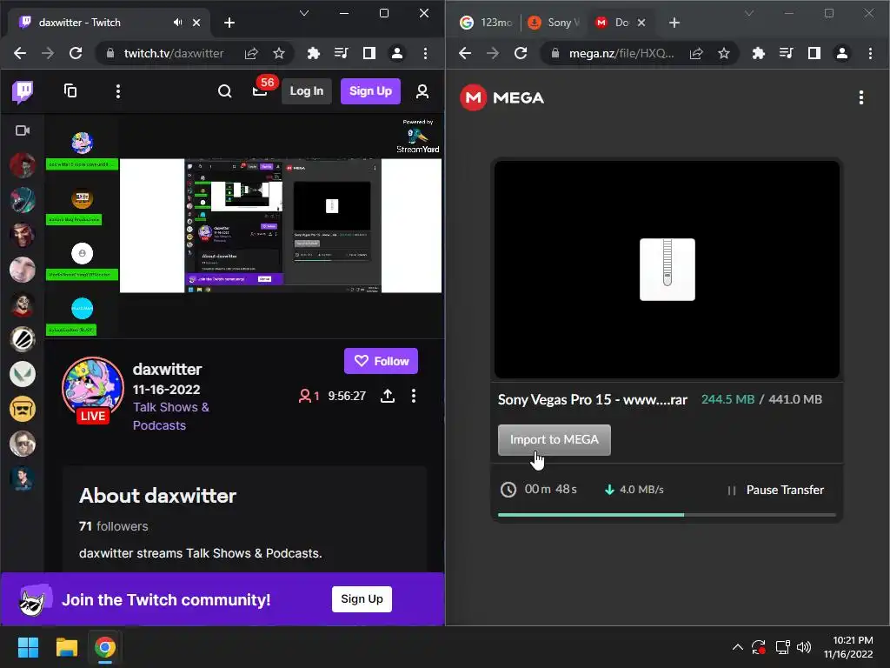Click Import to MEGA button
The height and width of the screenshot is (668, 890).
coord(555,439)
